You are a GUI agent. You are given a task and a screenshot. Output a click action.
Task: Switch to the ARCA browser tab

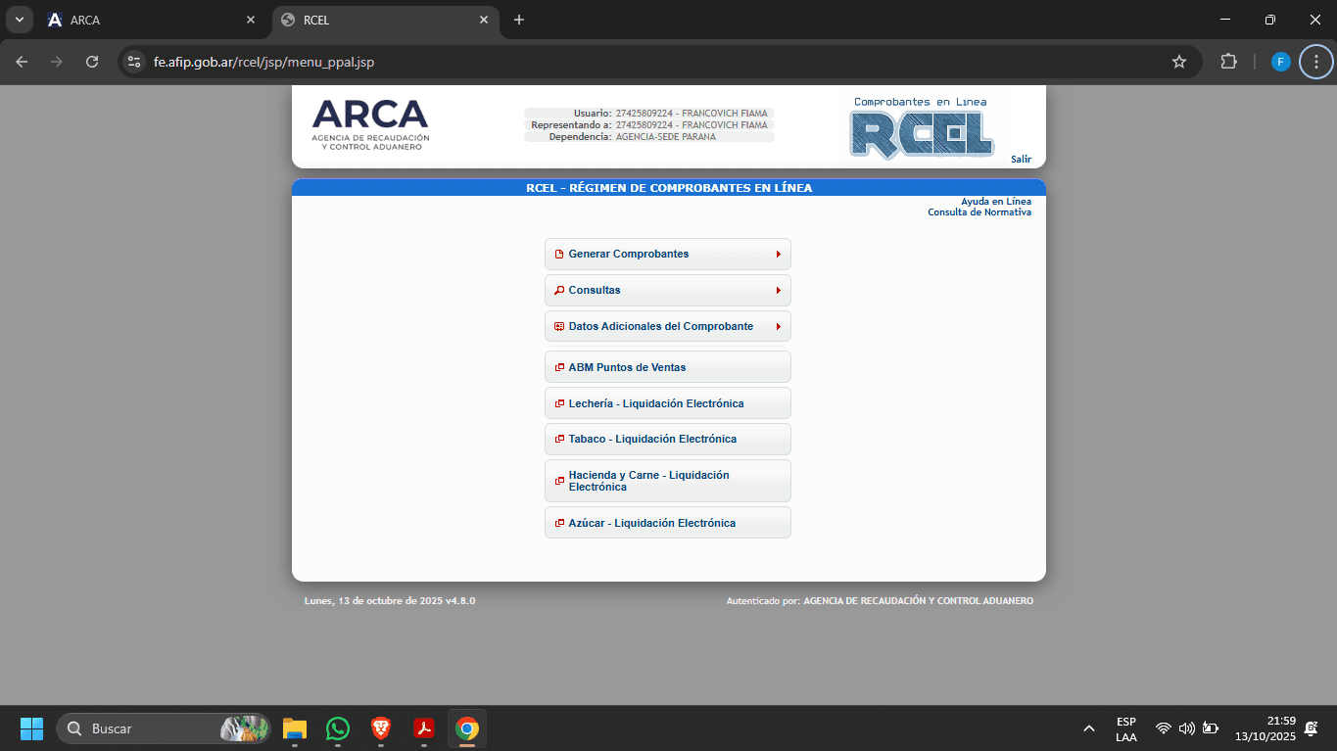coord(152,20)
